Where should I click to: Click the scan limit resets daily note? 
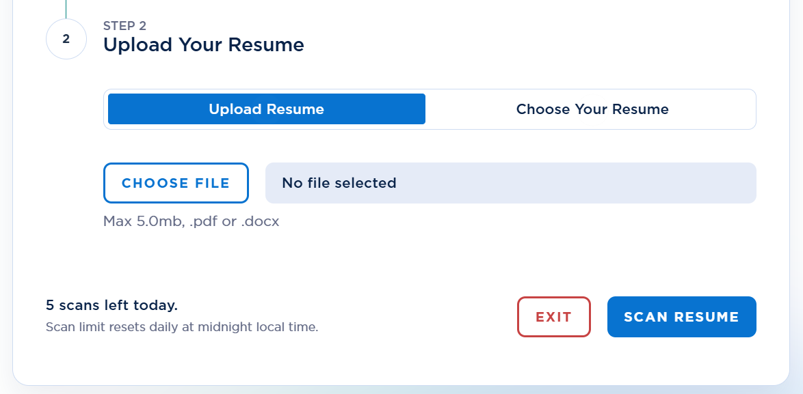click(x=182, y=327)
